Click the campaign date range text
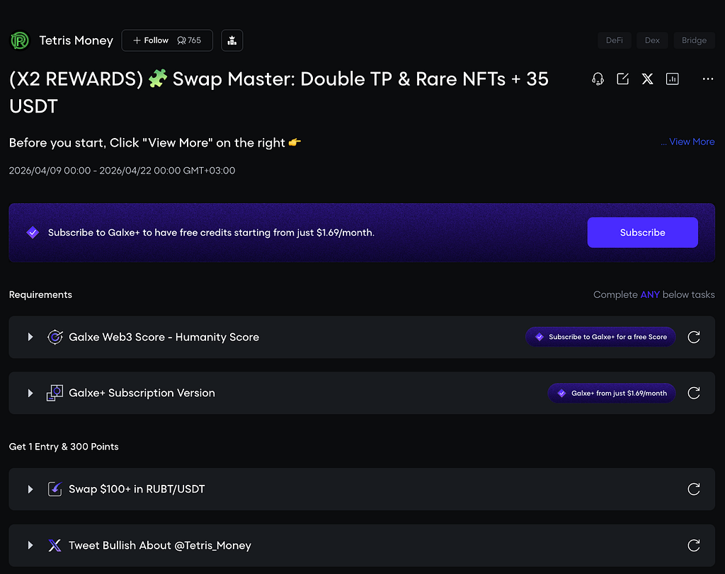Viewport: 725px width, 574px height. (122, 171)
